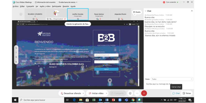The width and height of the screenshot is (206, 103).
Task: Click previous carousel arrow beside QUAD GRAPHICS
Action: (x=39, y=66)
